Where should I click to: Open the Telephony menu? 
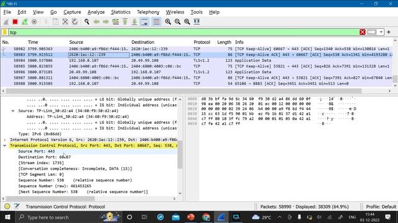pyautogui.click(x=148, y=12)
